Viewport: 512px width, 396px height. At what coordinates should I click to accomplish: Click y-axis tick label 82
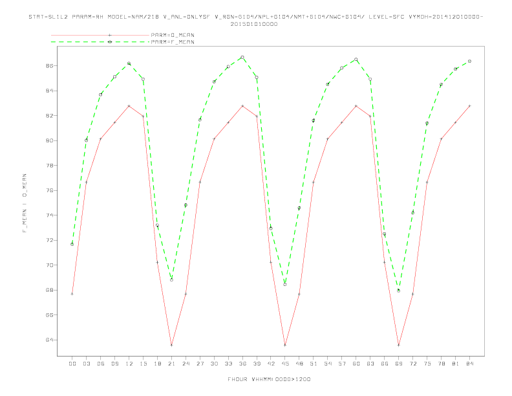(50, 116)
